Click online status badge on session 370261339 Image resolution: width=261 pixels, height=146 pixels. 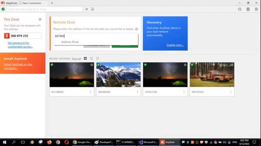[x=145, y=64]
